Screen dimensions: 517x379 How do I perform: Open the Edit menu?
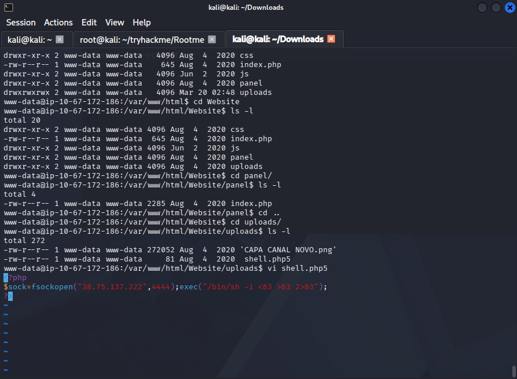tap(89, 23)
